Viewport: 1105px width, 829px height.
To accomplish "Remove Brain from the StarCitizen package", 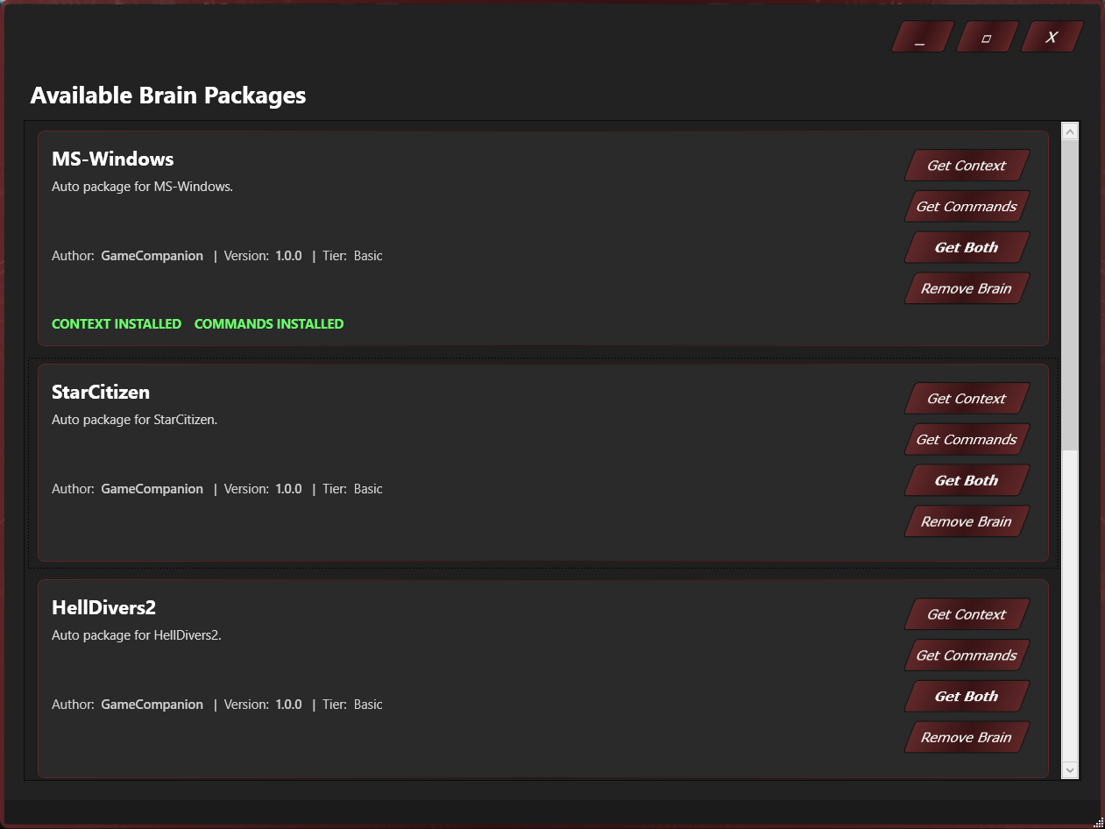I will (967, 521).
